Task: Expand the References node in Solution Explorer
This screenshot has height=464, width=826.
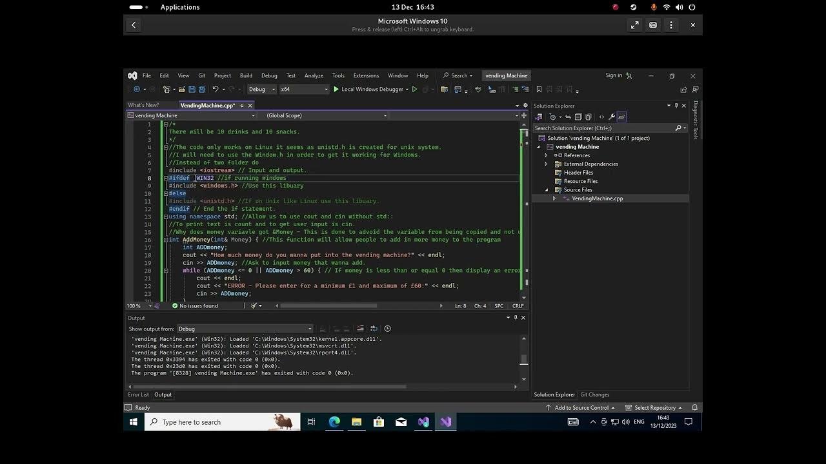Action: pos(547,155)
